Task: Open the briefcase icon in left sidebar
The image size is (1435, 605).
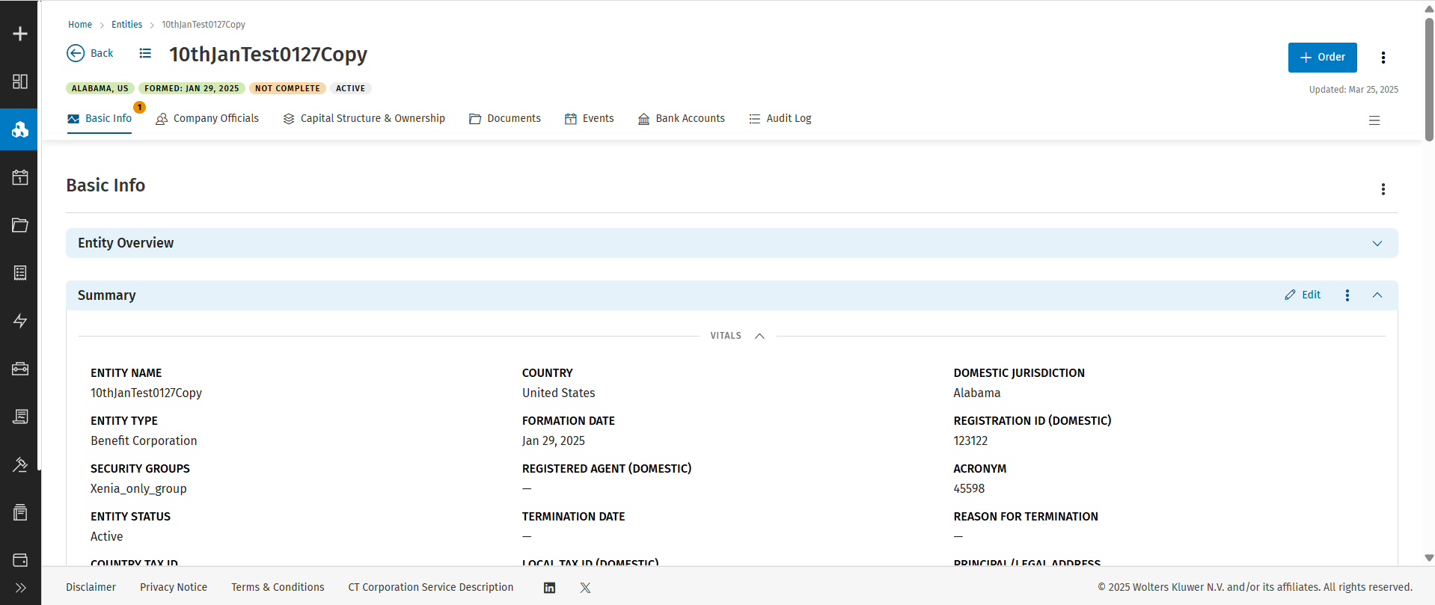Action: click(20, 369)
